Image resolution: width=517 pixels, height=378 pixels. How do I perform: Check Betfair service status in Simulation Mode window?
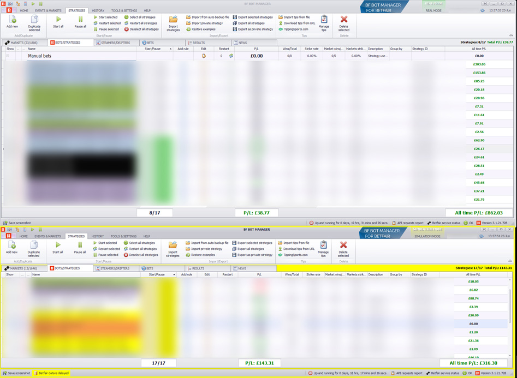(443, 373)
